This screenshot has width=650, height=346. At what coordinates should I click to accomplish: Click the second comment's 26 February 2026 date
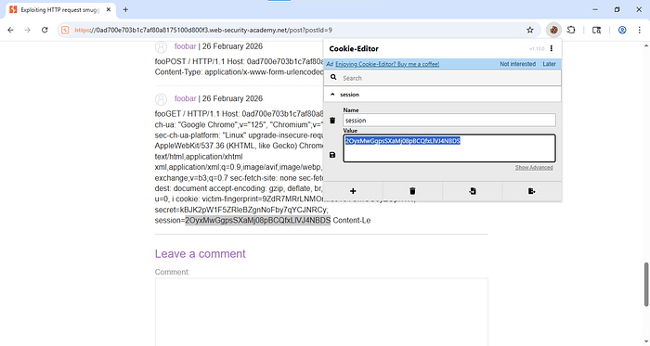232,98
